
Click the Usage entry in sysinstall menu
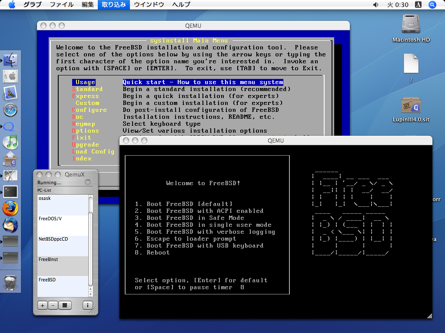click(x=84, y=82)
